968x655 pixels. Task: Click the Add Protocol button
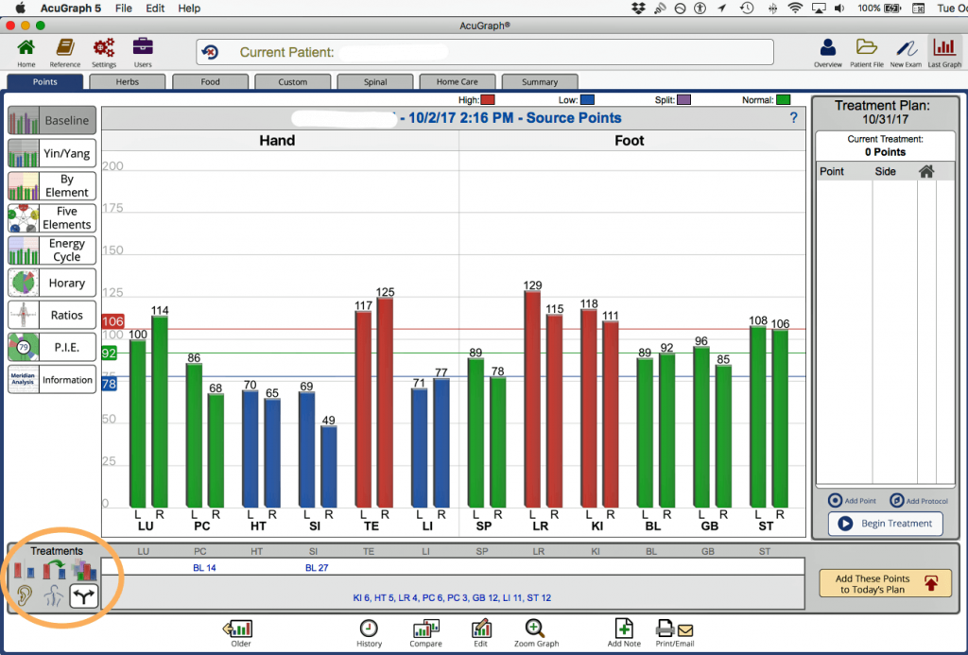pyautogui.click(x=919, y=501)
